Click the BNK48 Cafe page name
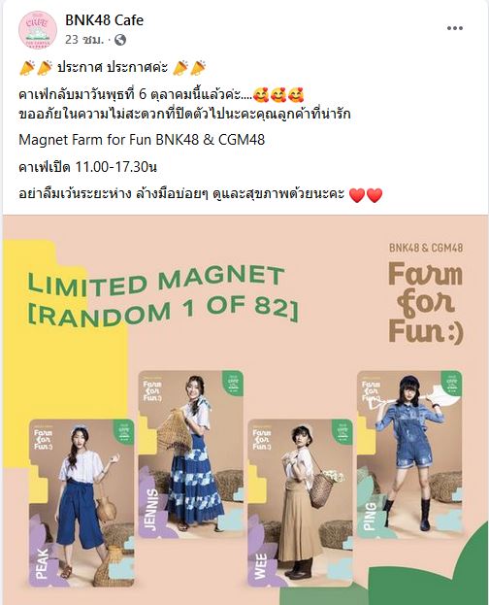Viewport: 489px width, 605px height. [104, 20]
